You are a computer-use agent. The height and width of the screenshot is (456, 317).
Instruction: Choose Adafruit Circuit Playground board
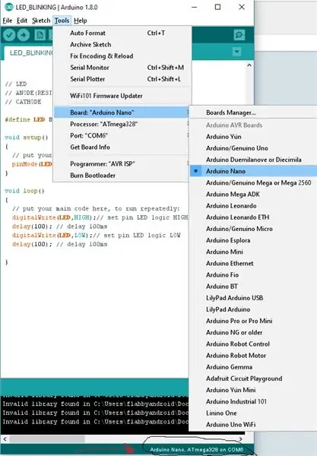click(253, 378)
